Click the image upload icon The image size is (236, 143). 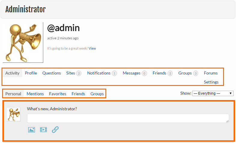[x=32, y=129]
